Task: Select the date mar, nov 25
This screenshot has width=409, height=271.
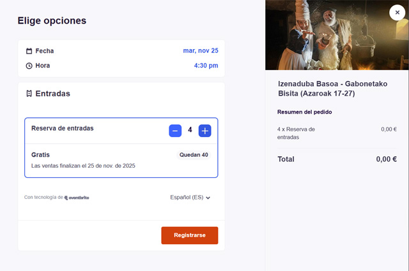Action: point(200,51)
